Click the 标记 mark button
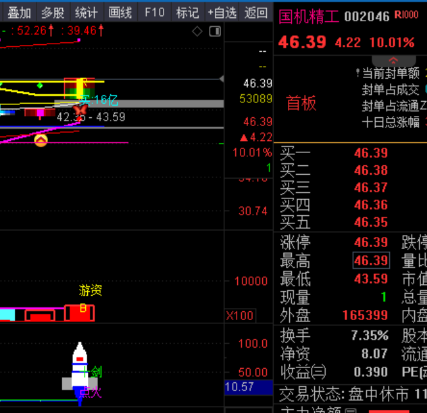 point(188,13)
